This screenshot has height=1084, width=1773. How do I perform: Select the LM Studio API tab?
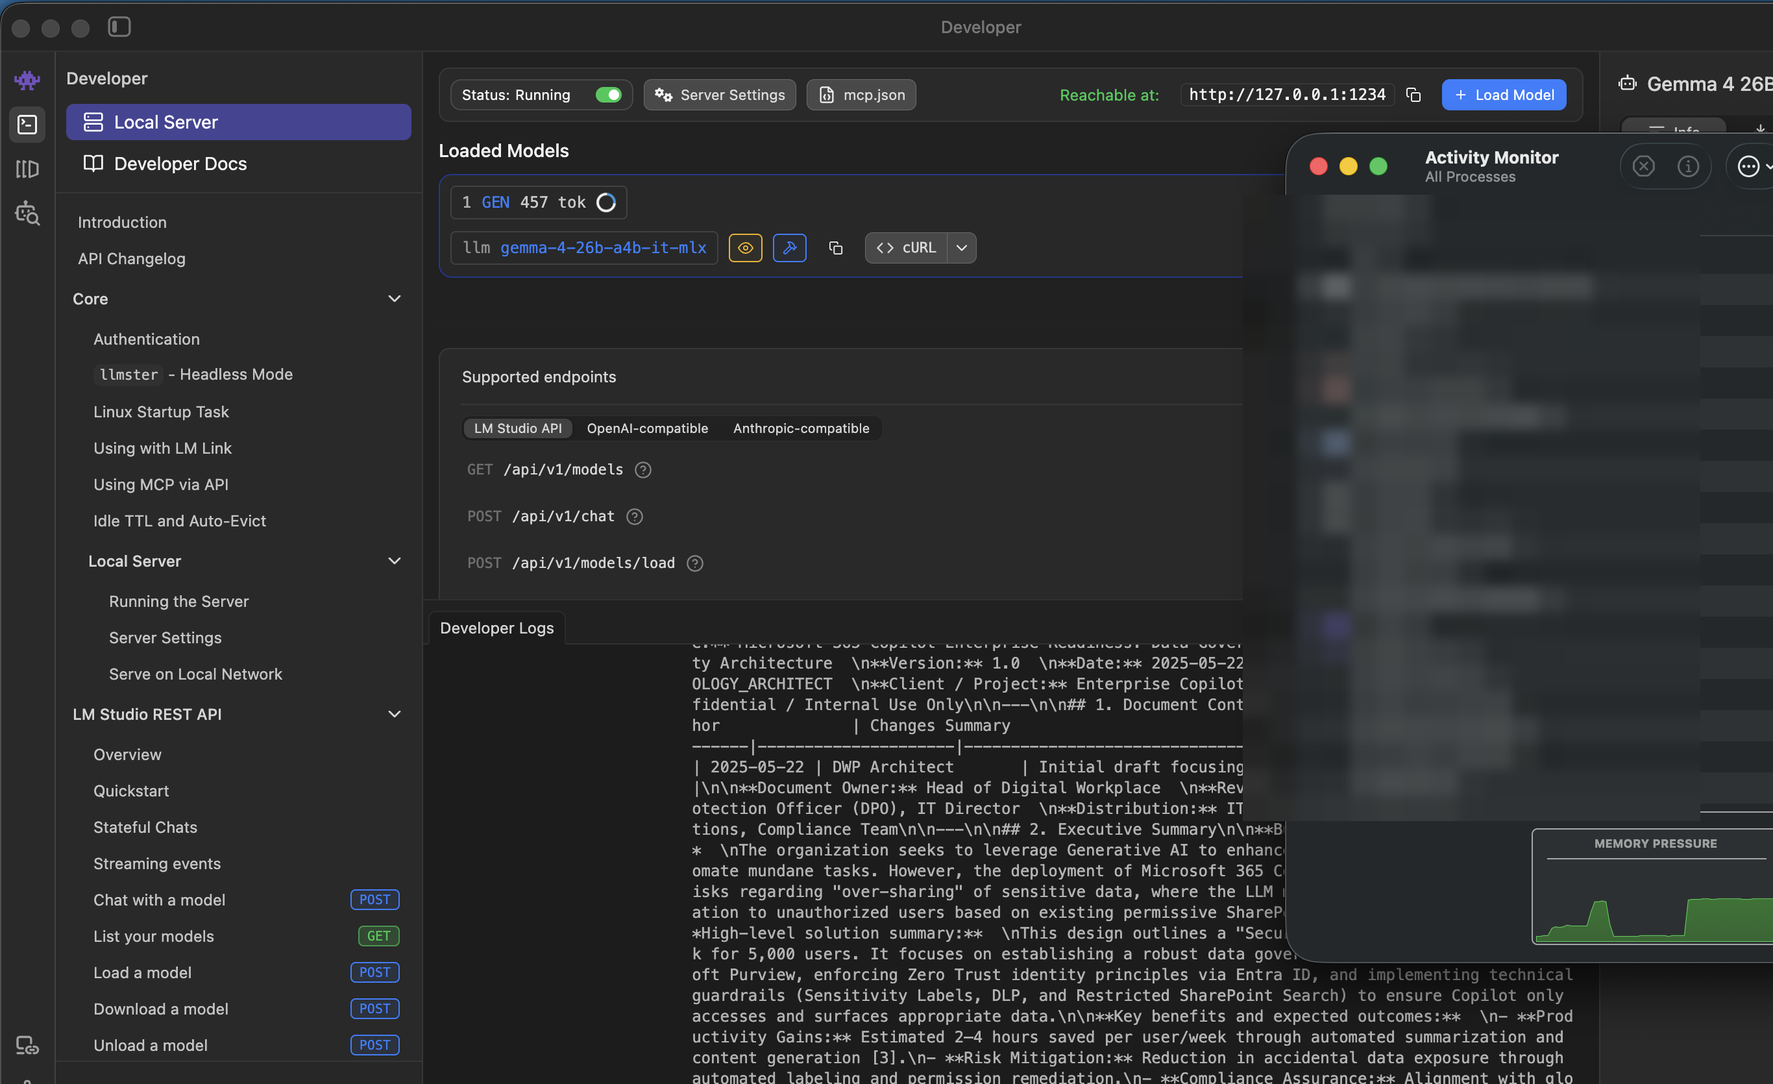(517, 428)
